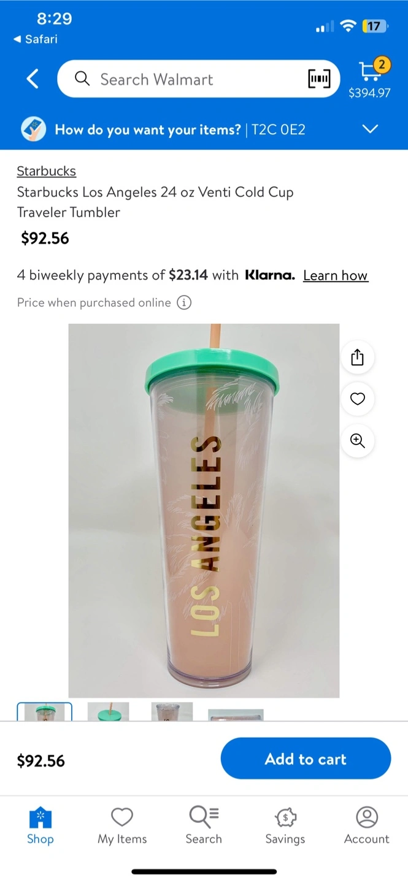The height and width of the screenshot is (883, 408).
Task: Open the Search tab in bottom bar
Action: tap(204, 826)
